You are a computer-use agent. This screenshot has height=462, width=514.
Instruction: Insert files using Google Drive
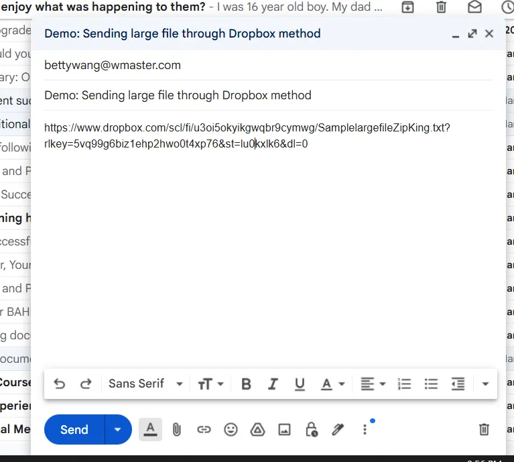[257, 430]
